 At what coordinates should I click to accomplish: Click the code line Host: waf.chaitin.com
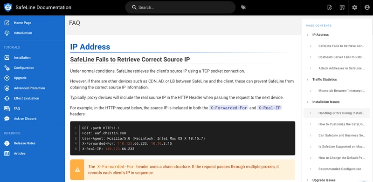[104, 133]
